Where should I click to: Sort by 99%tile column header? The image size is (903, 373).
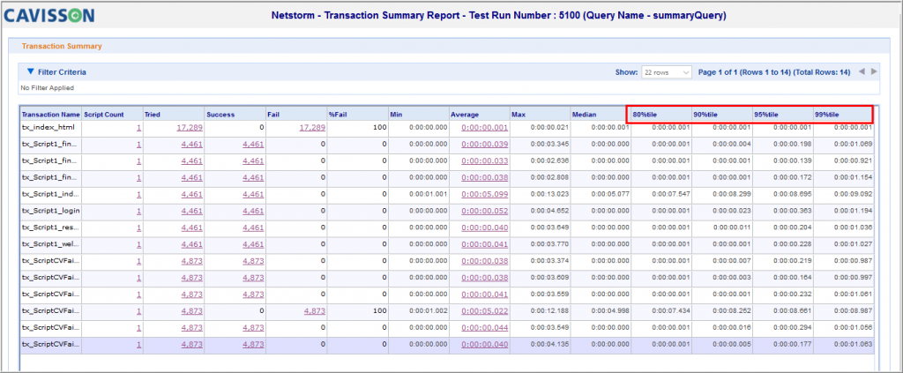[827, 115]
